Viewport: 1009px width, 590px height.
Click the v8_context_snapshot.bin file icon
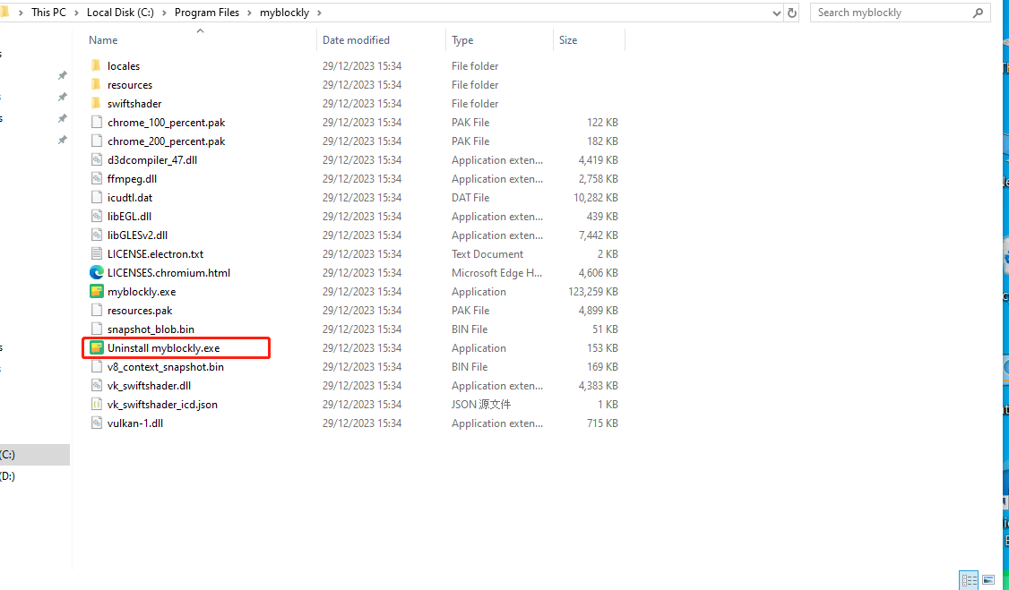[x=97, y=366]
